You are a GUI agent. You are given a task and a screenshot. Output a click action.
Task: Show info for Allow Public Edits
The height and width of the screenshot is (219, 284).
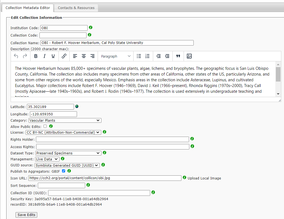tap(51, 126)
